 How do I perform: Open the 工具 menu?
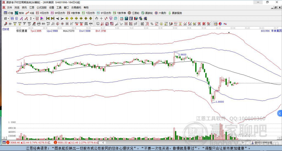59,7
